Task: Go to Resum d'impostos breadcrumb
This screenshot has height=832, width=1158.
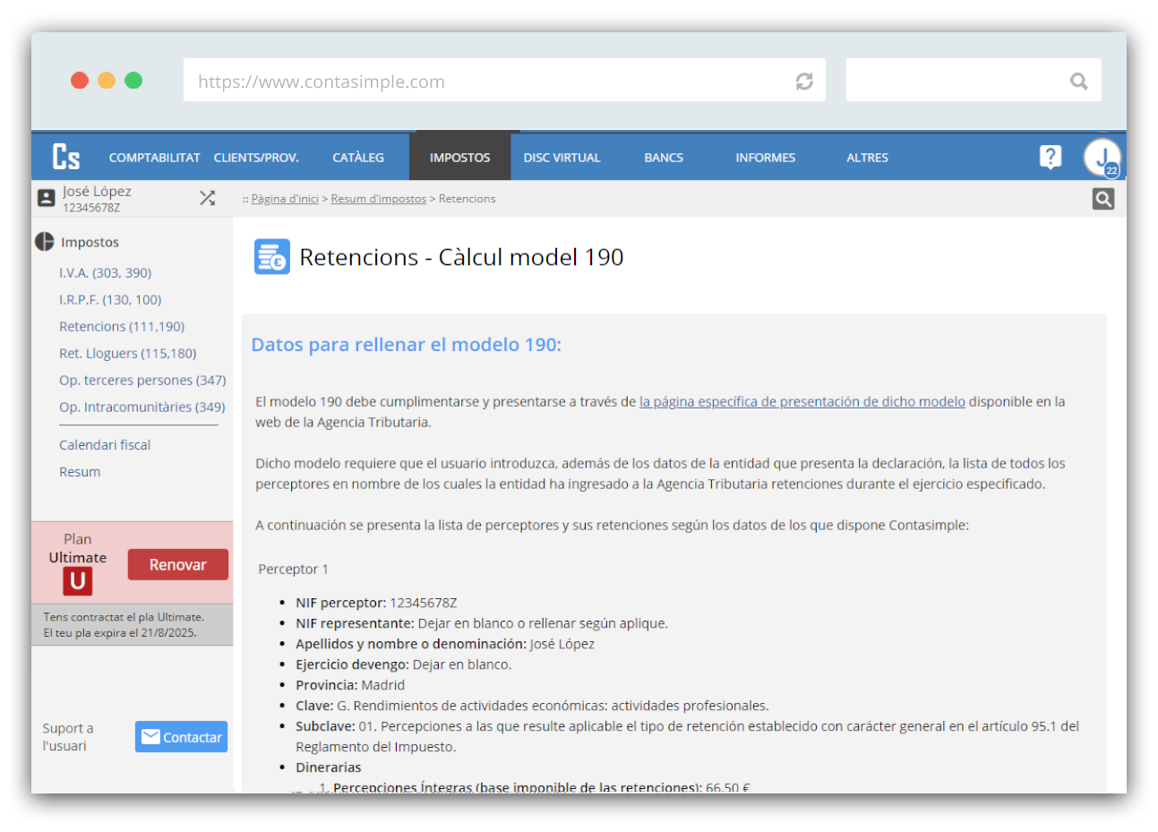Action: coord(379,199)
